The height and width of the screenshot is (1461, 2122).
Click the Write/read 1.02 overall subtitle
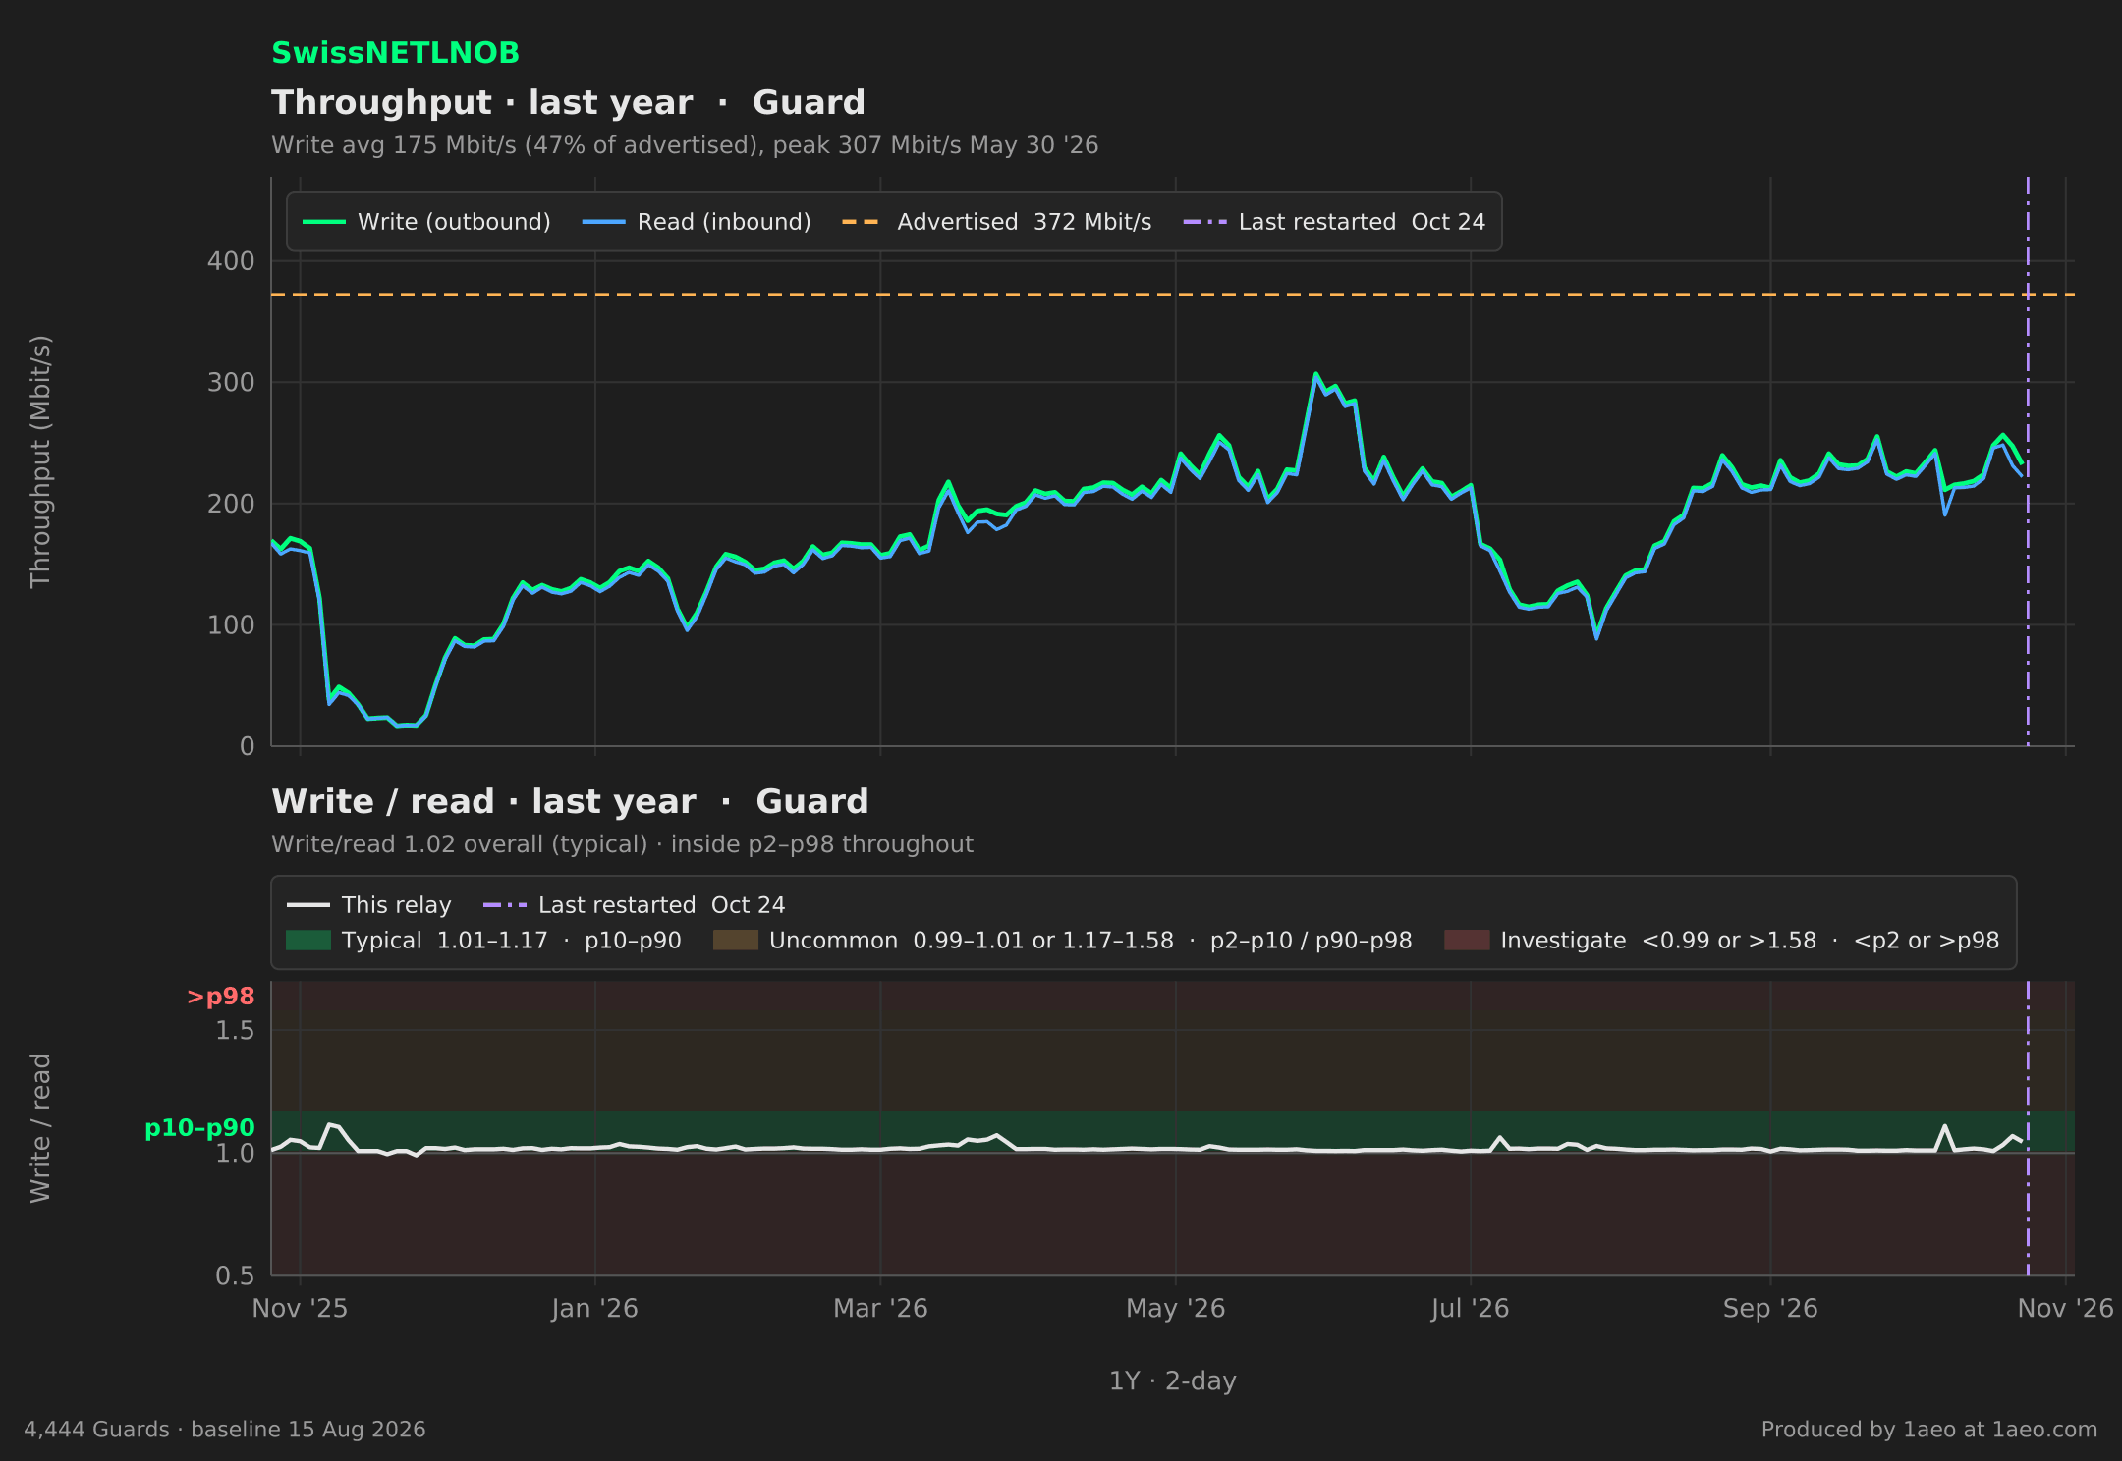pyautogui.click(x=622, y=844)
